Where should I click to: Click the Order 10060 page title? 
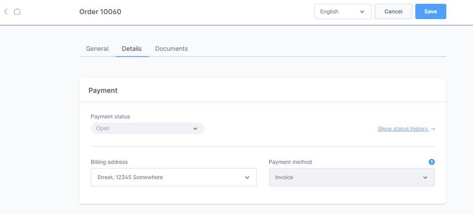(x=100, y=12)
